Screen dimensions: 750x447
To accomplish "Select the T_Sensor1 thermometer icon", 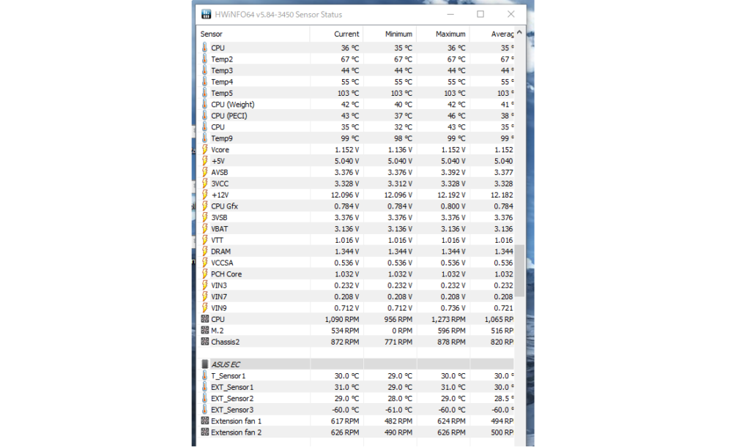I will (x=205, y=375).
